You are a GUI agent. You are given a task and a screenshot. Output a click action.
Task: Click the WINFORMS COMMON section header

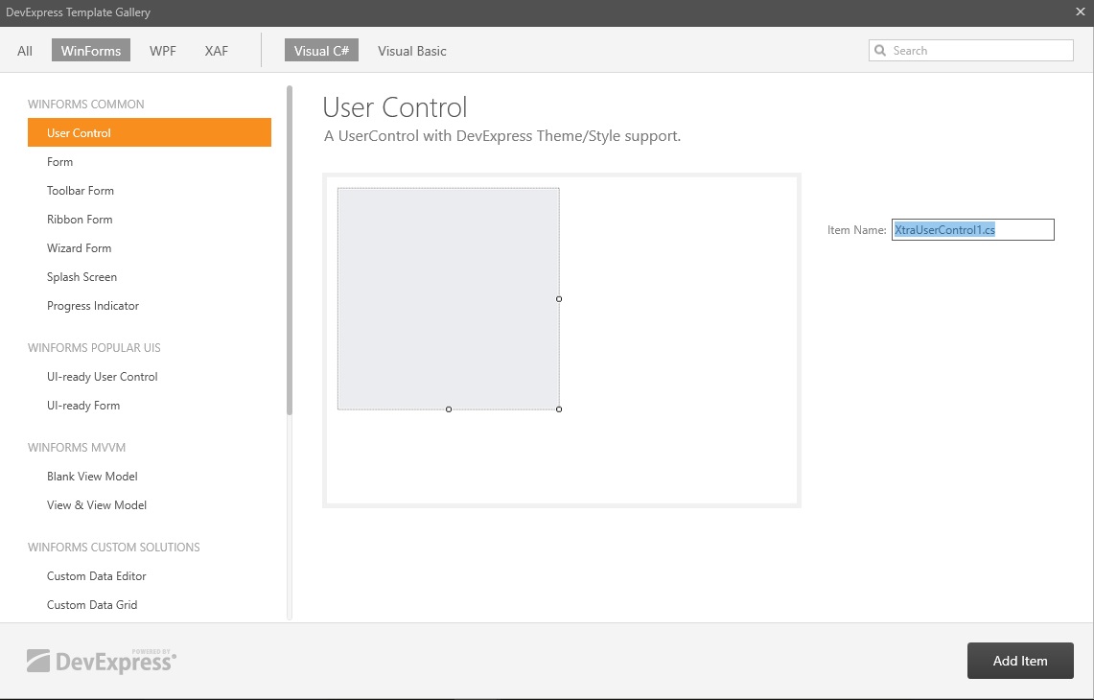tap(86, 104)
